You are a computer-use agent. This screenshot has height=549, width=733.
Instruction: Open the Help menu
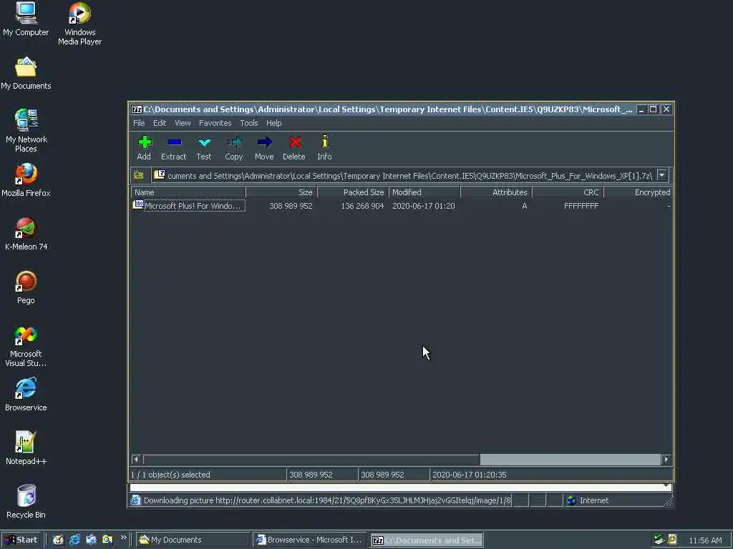pyautogui.click(x=274, y=123)
